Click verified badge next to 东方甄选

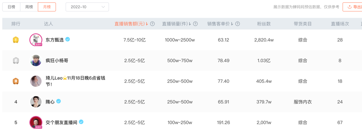pos(67,39)
